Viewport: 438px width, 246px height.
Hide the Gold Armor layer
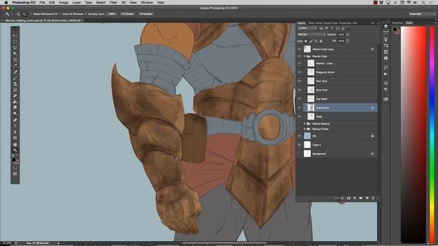click(x=299, y=108)
